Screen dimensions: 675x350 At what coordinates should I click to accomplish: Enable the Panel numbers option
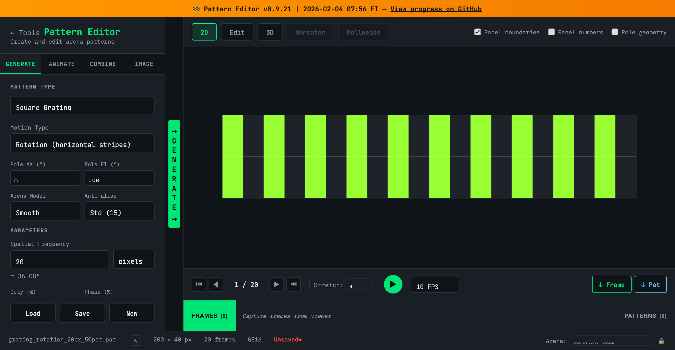[551, 32]
